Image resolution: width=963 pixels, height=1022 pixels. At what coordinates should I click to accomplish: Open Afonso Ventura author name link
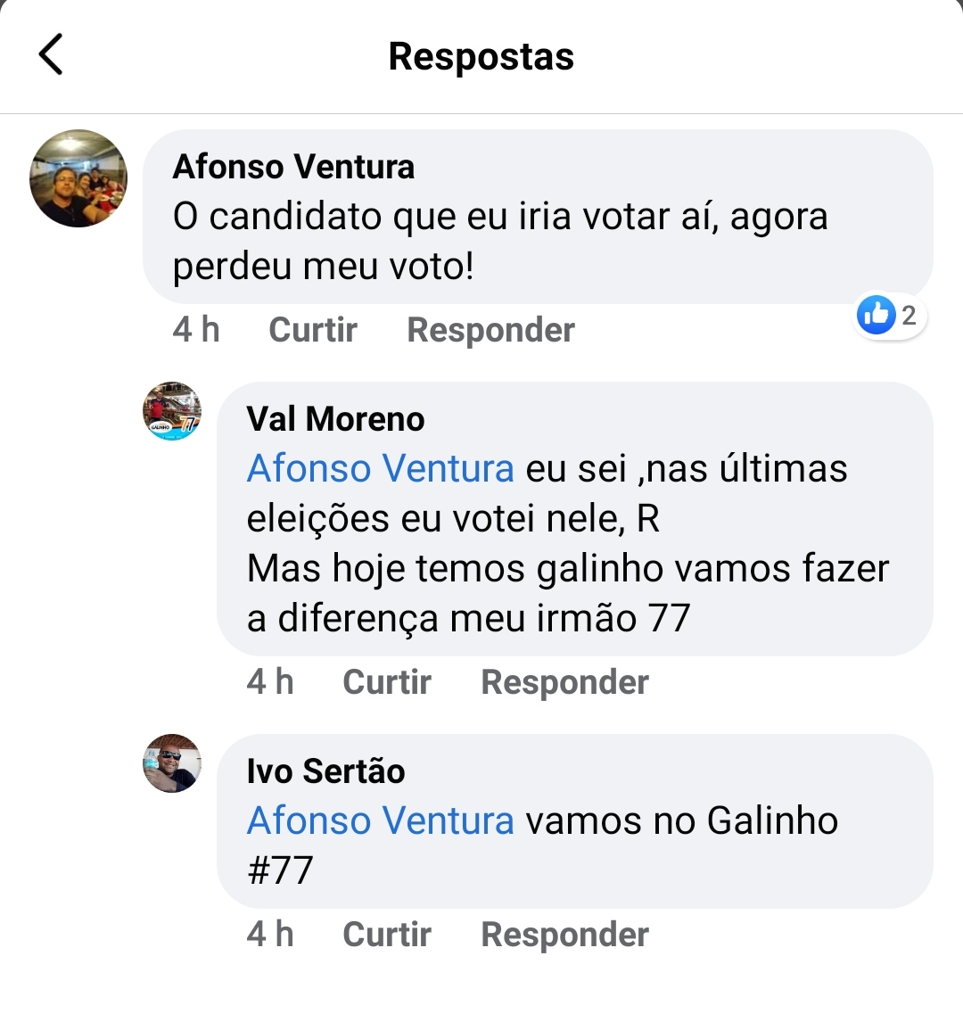coord(293,167)
